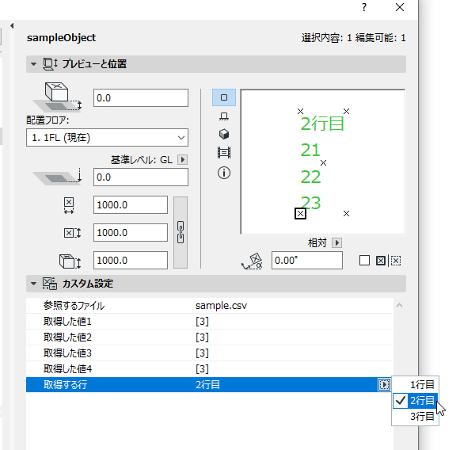Screen dimensions: 460x450
Task: Select the no-mirror empty square option
Action: tap(364, 260)
